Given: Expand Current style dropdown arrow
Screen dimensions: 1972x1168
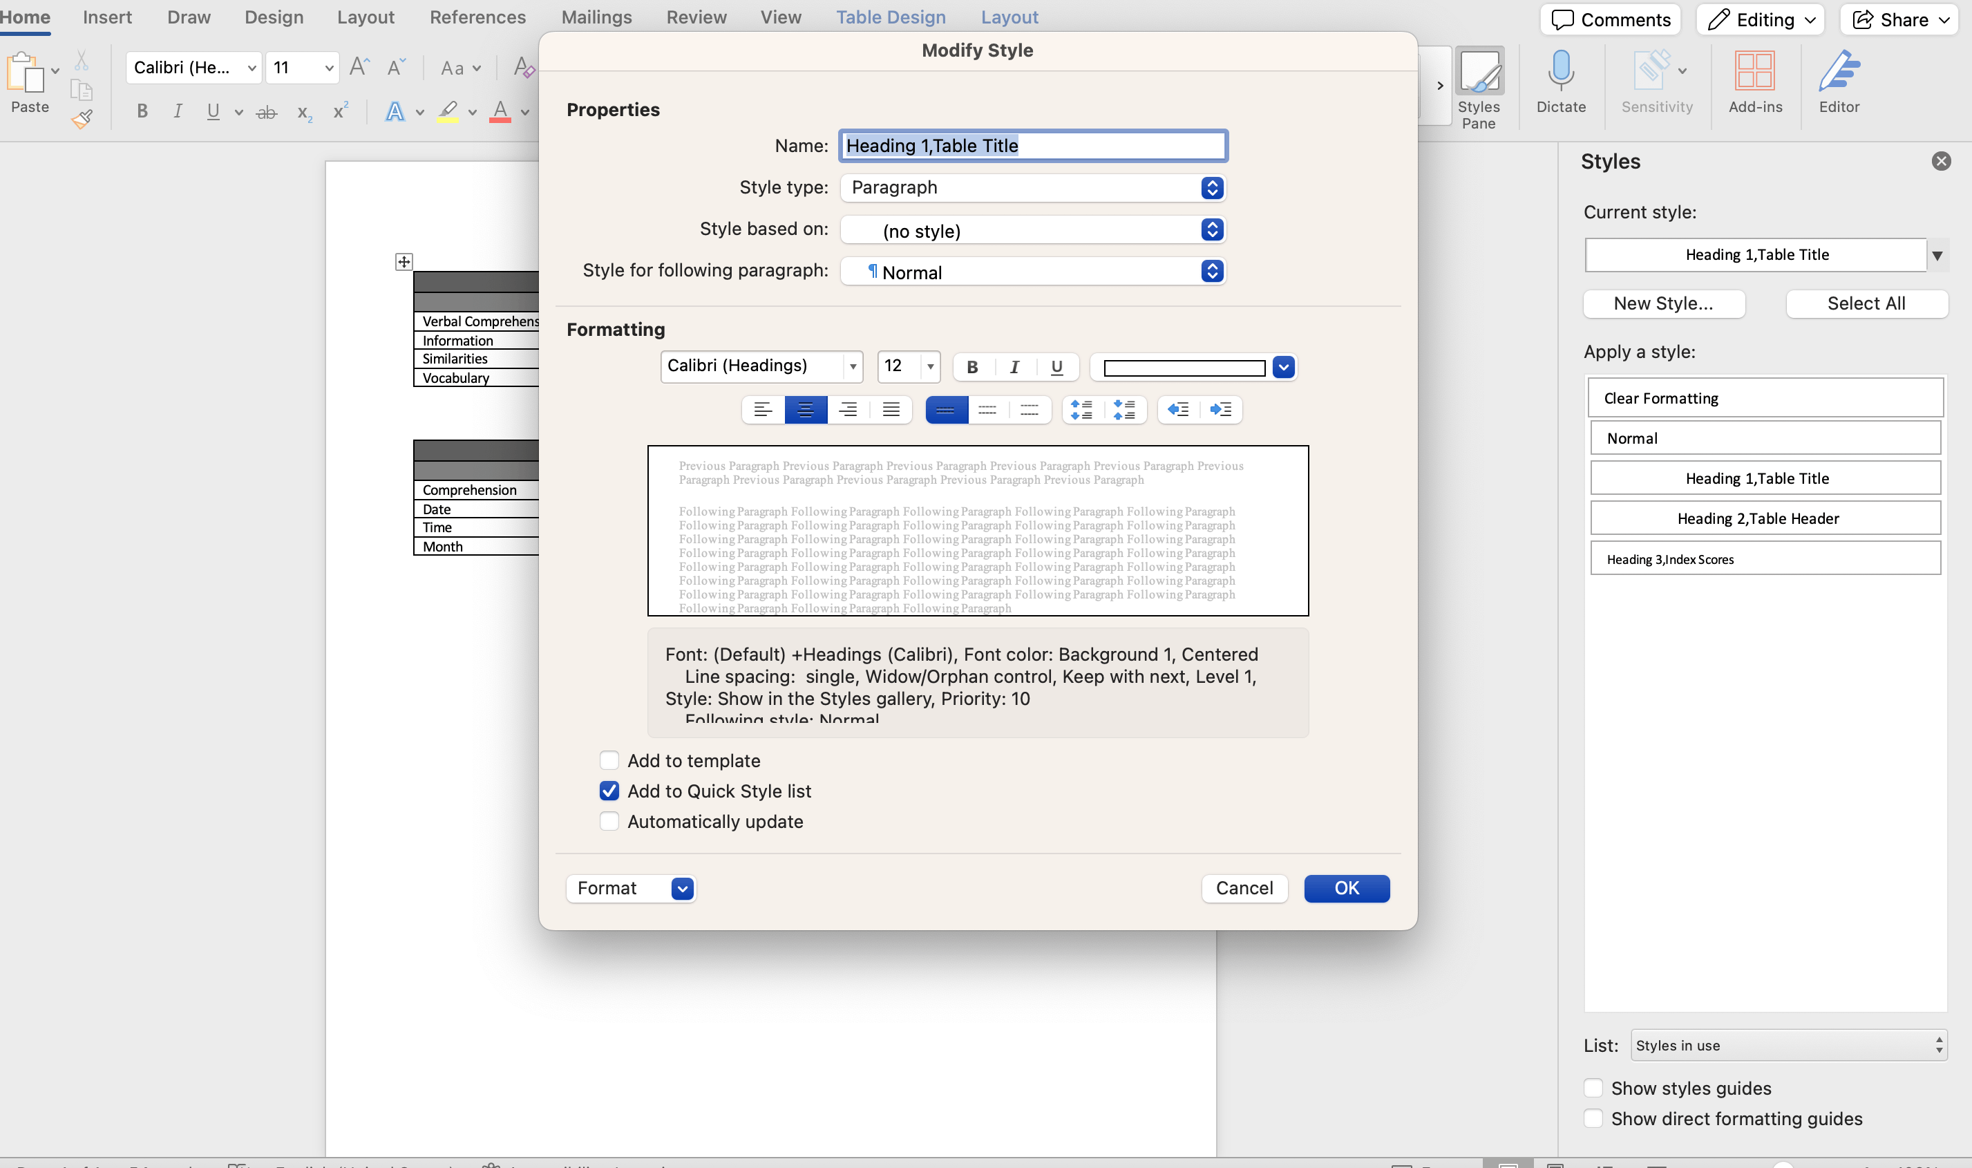Looking at the screenshot, I should point(1937,255).
